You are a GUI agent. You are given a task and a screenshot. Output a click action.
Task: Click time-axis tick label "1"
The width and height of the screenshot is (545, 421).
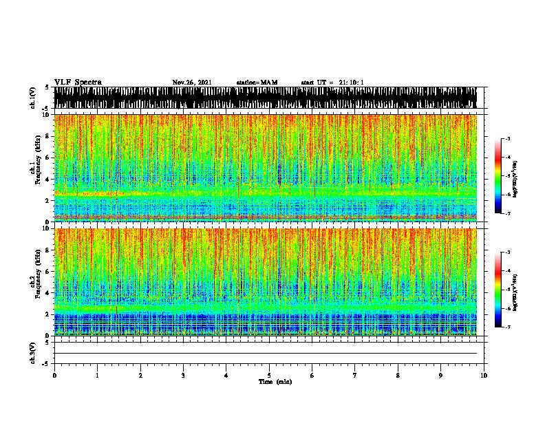97,376
